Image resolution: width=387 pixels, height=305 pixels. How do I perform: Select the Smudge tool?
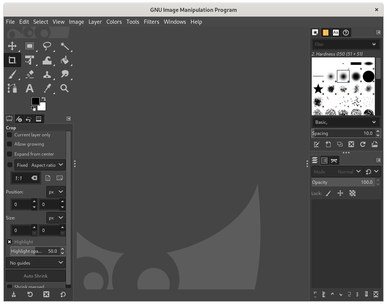click(64, 74)
